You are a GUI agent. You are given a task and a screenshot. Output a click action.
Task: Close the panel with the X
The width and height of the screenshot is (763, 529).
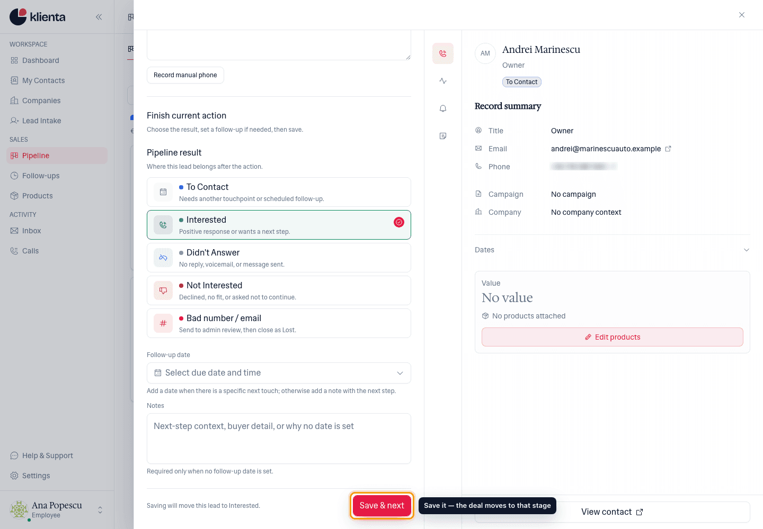(742, 15)
